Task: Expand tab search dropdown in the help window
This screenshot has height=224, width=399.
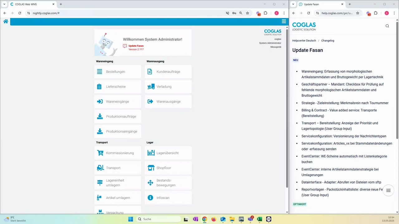Action: click(x=293, y=4)
